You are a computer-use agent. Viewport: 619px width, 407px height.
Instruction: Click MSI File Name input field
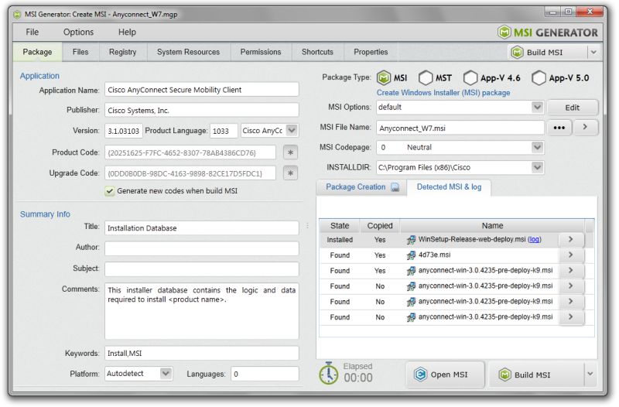[460, 128]
